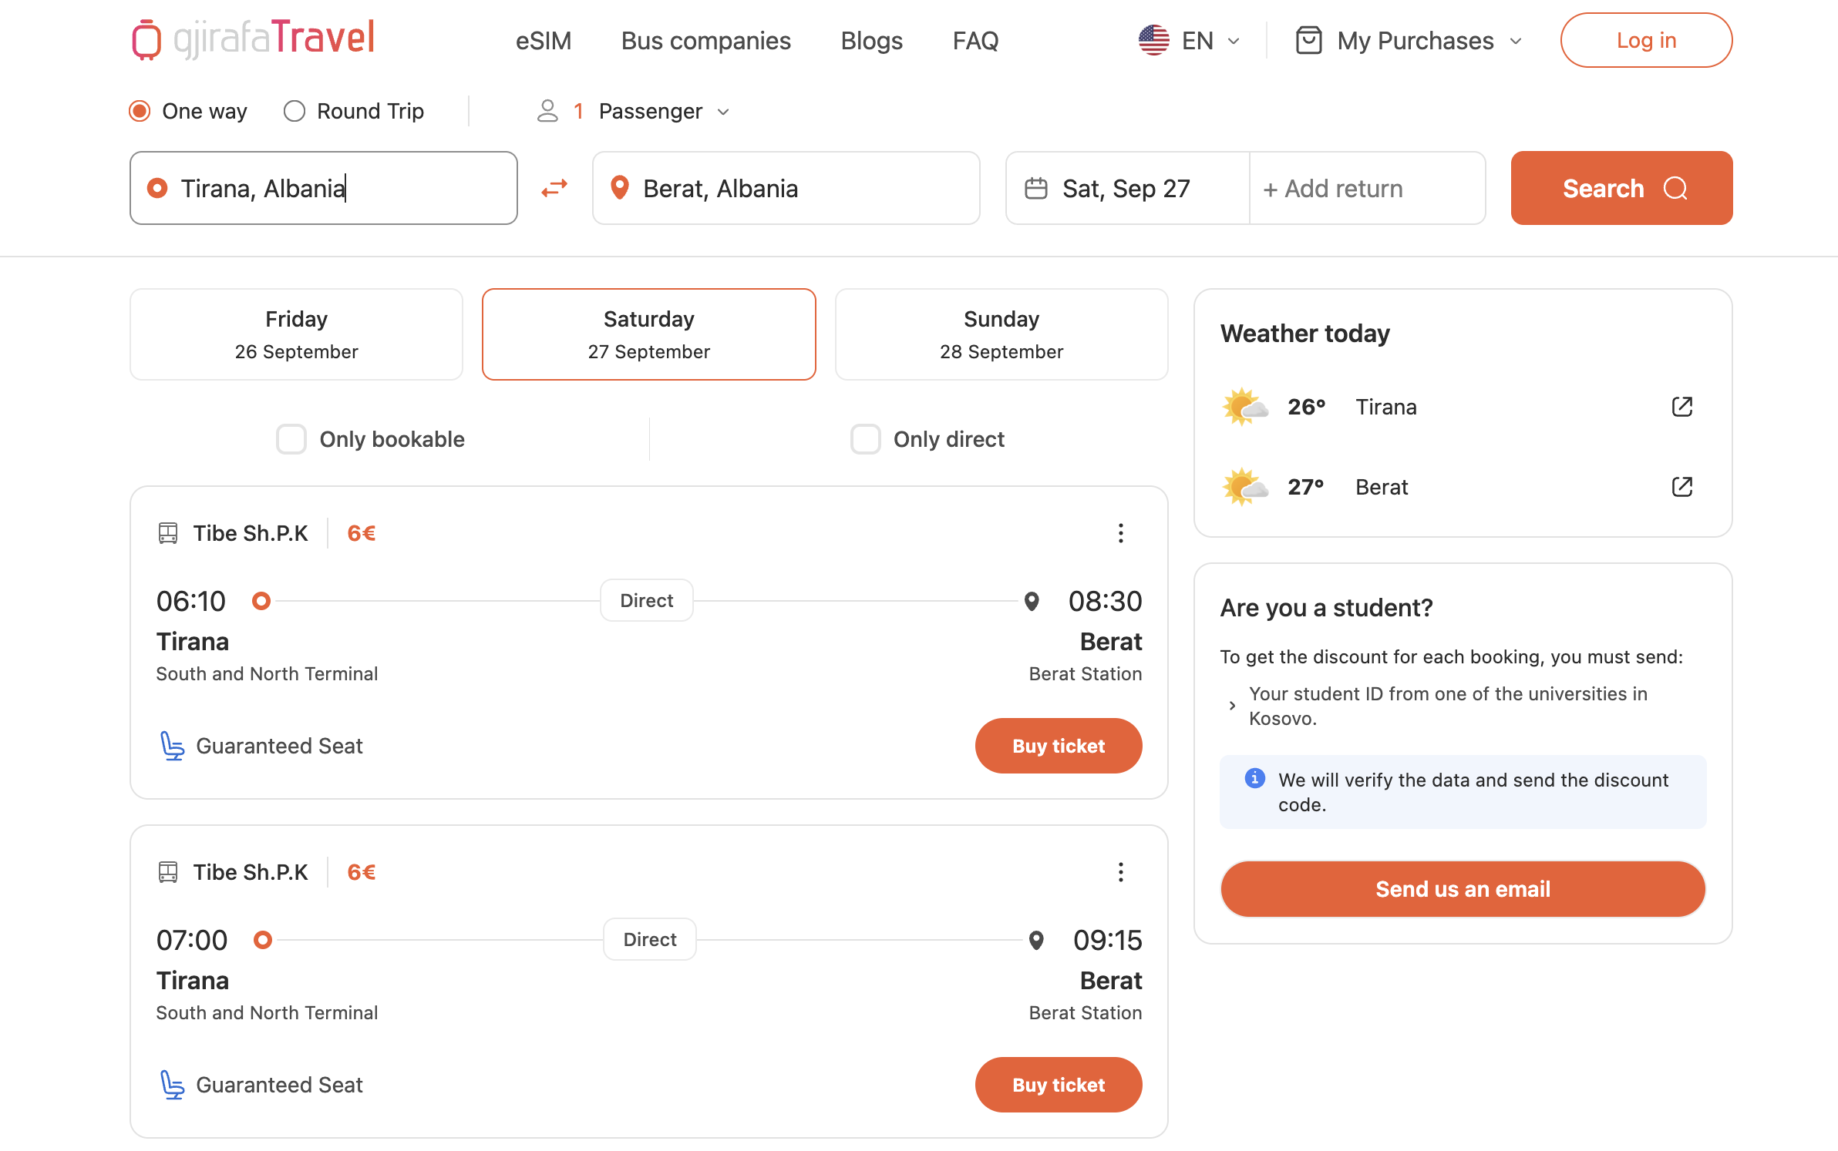This screenshot has width=1838, height=1151.
Task: Expand the Passenger count dropdown
Action: (651, 112)
